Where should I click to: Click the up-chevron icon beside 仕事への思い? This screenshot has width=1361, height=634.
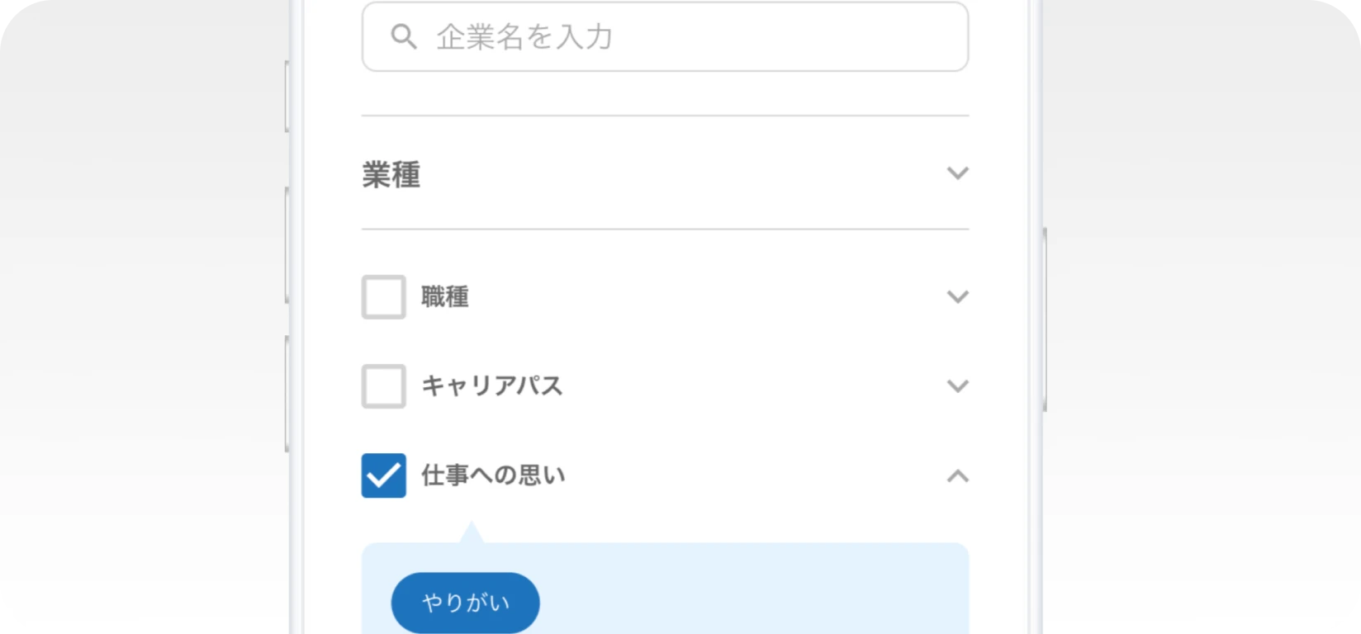click(x=958, y=475)
